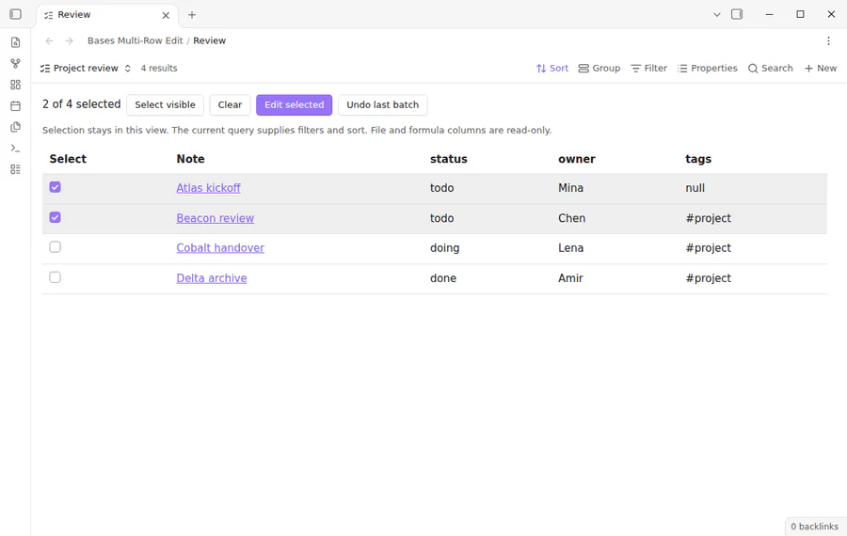Uncheck the Atlas kickoff row checkbox
The width and height of the screenshot is (847, 536).
tap(56, 187)
